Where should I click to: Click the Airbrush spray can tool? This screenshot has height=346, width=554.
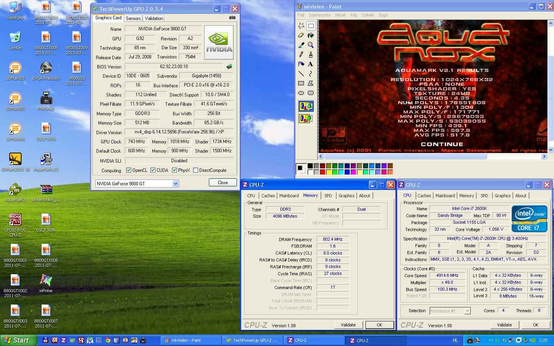(301, 64)
